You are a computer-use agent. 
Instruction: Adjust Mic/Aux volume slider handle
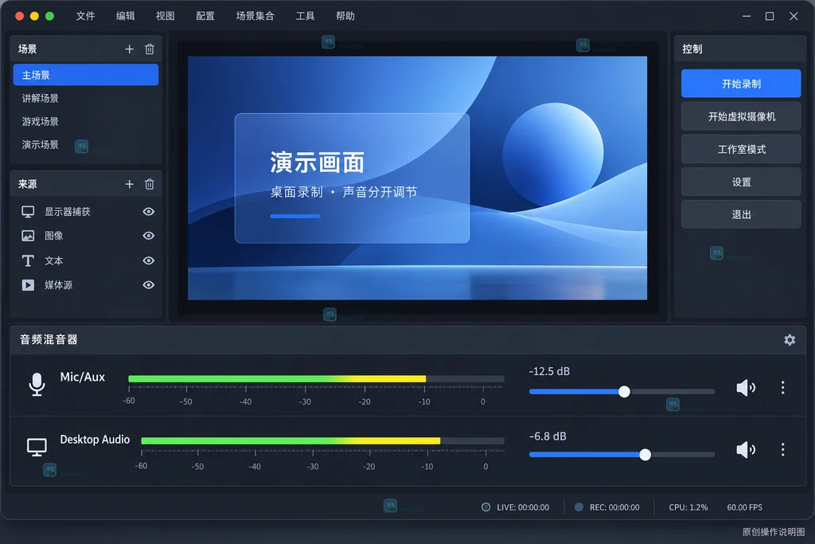624,392
